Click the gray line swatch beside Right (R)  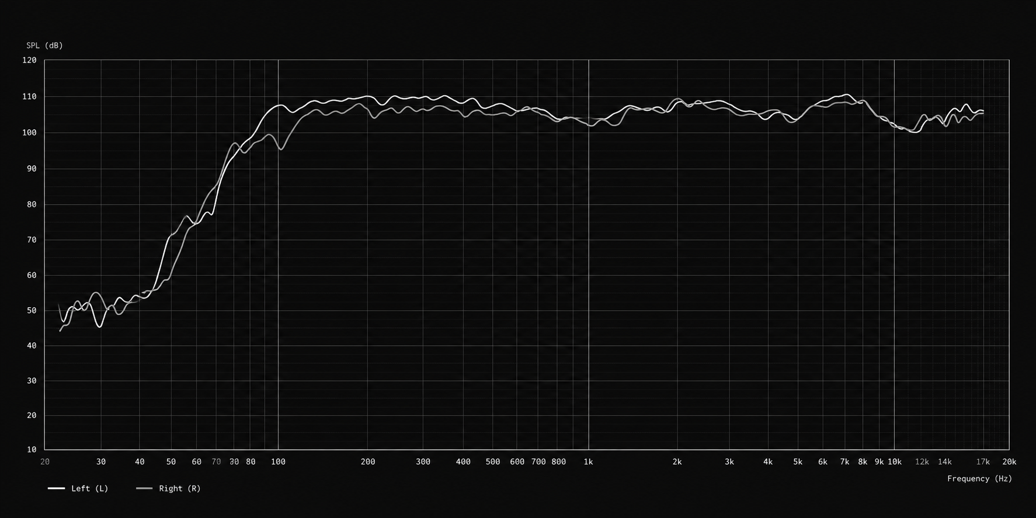(144, 488)
